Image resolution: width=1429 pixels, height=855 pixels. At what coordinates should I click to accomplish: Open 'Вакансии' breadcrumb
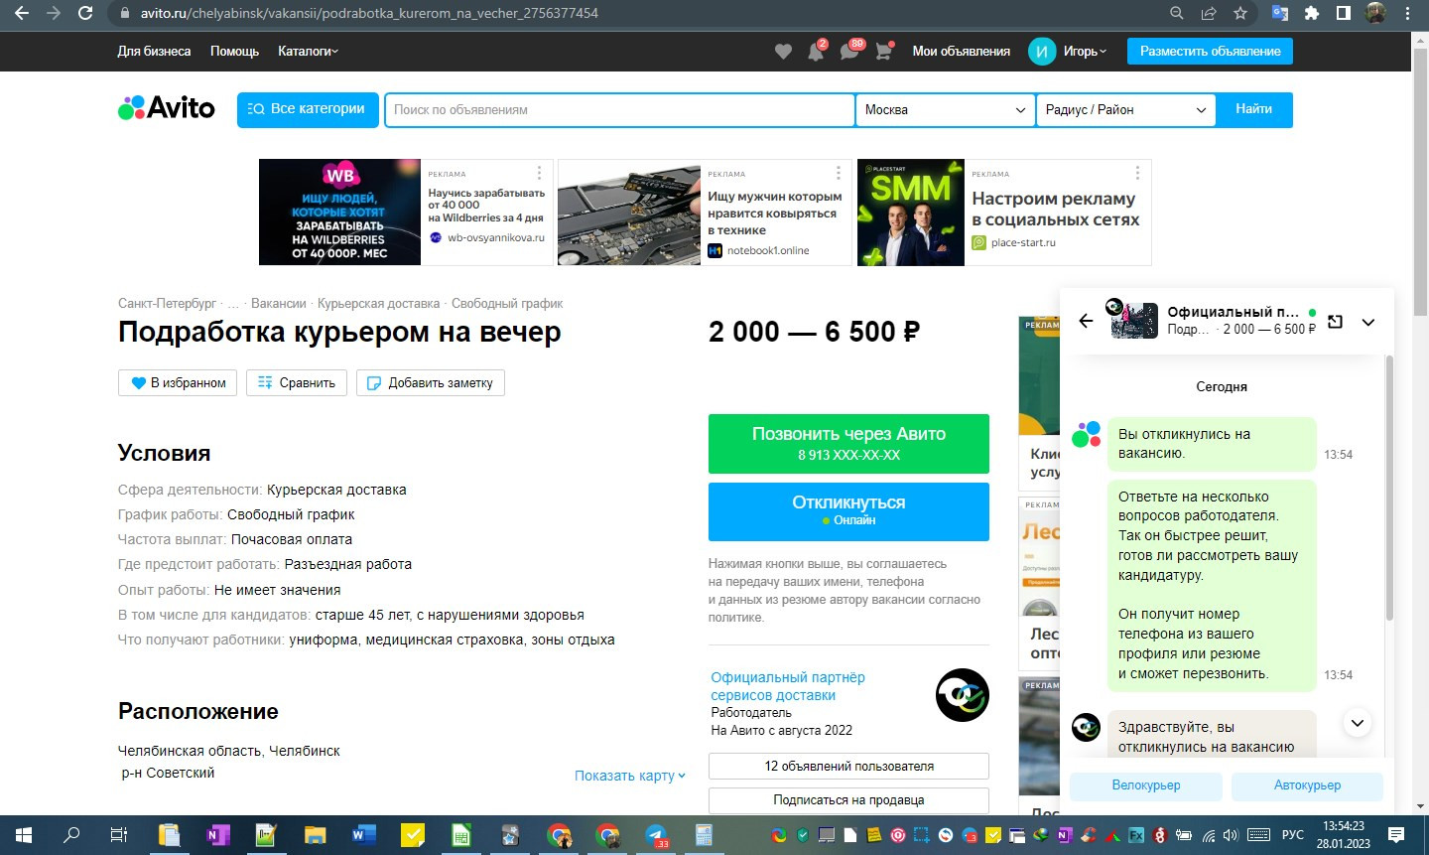279,304
